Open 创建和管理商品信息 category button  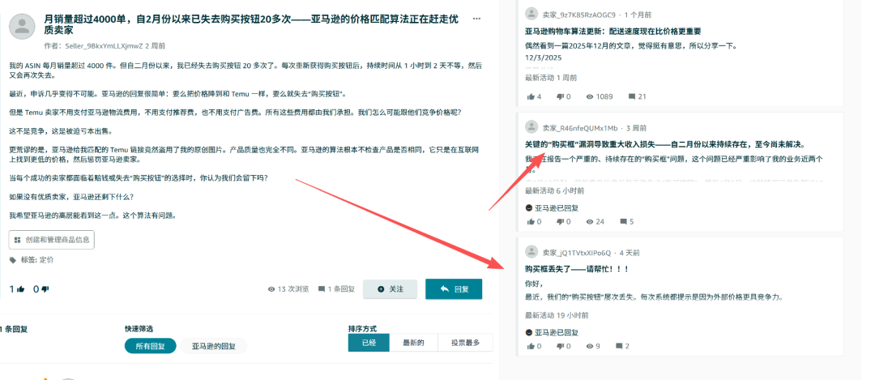51,239
